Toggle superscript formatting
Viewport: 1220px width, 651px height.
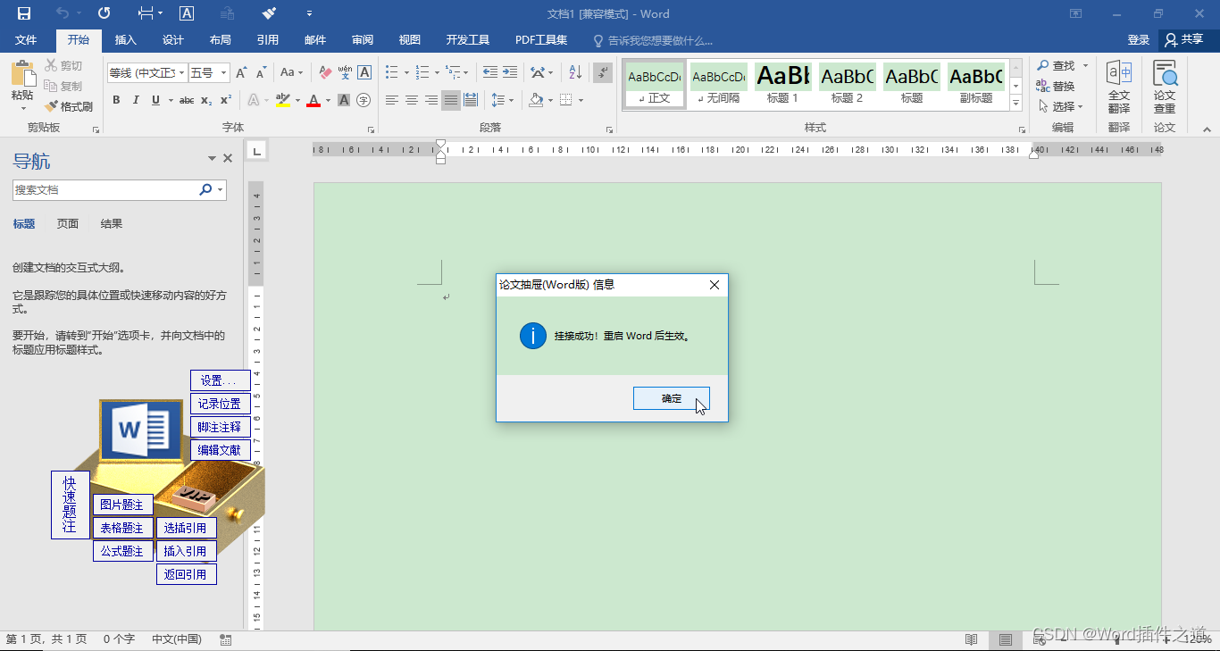226,100
